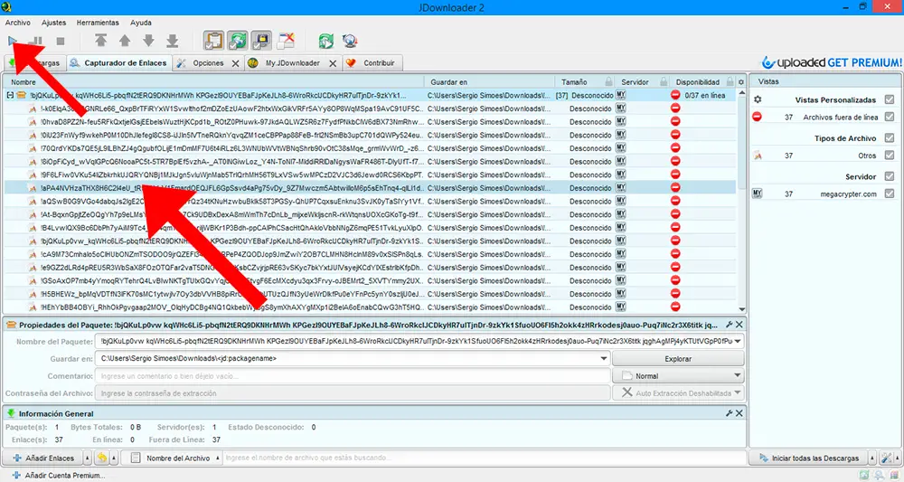The height and width of the screenshot is (482, 904).
Task: Click the Contraseña del Archivo field
Action: 353,393
